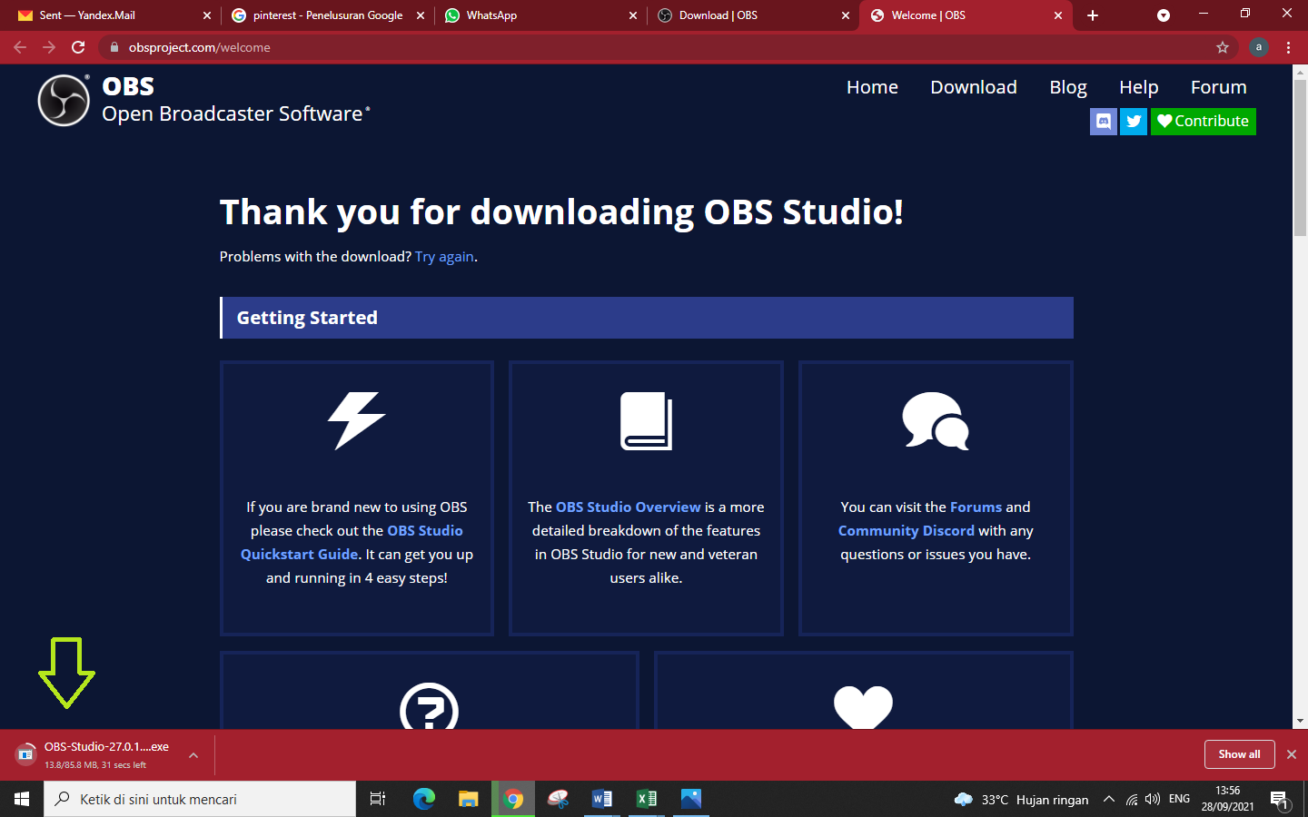The image size is (1308, 817).
Task: Expand hidden icons in the system tray
Action: [x=1108, y=799]
